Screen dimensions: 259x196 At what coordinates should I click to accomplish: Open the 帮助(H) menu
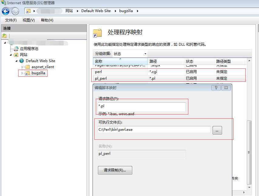(47, 20)
